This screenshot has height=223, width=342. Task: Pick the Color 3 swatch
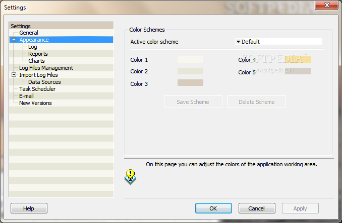coord(190,82)
